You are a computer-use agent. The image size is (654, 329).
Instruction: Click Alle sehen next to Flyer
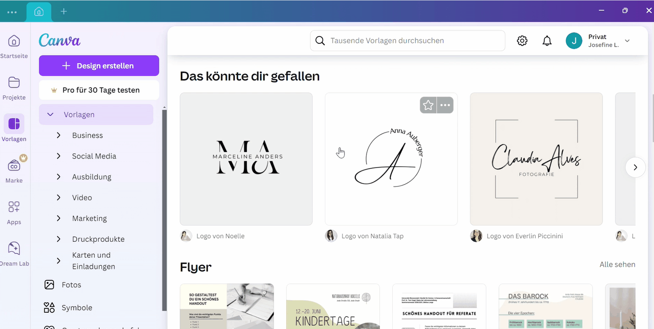(617, 265)
